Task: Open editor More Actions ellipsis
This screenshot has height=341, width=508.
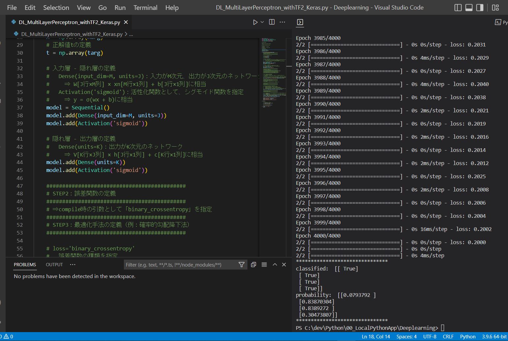Action: (x=282, y=22)
